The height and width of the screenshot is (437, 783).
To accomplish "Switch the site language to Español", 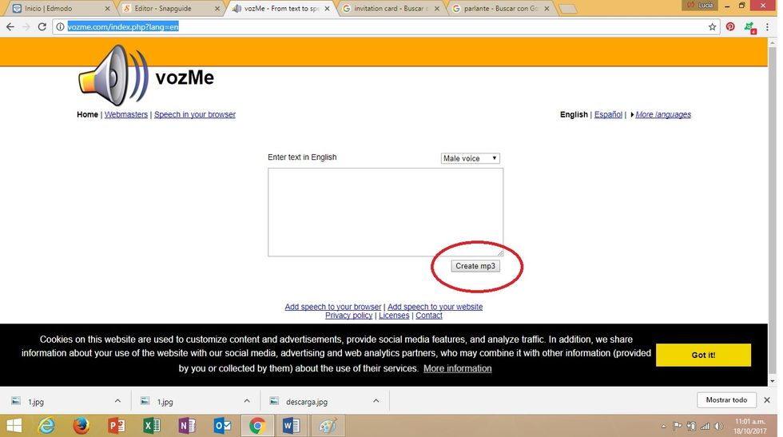I will click(608, 115).
